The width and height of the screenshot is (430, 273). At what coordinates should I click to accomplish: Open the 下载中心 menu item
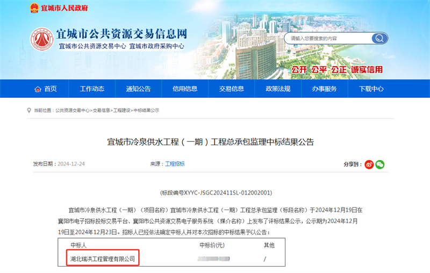pyautogui.click(x=371, y=89)
